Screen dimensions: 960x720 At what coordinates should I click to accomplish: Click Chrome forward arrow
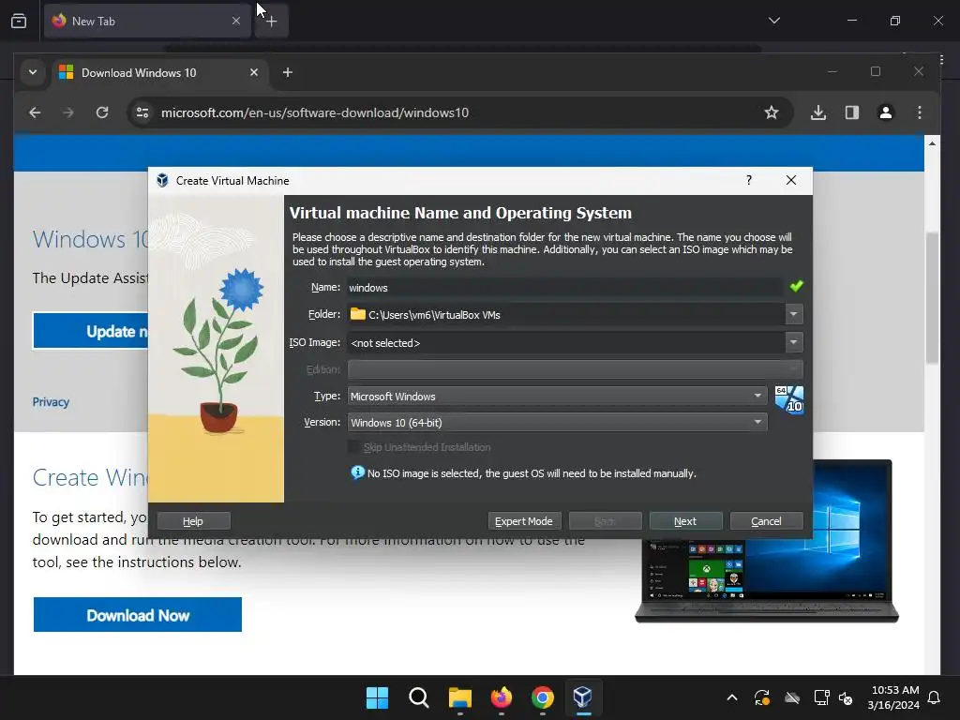(67, 112)
